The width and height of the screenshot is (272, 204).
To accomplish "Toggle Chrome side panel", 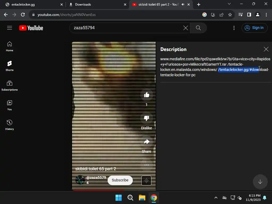I will [x=249, y=15].
